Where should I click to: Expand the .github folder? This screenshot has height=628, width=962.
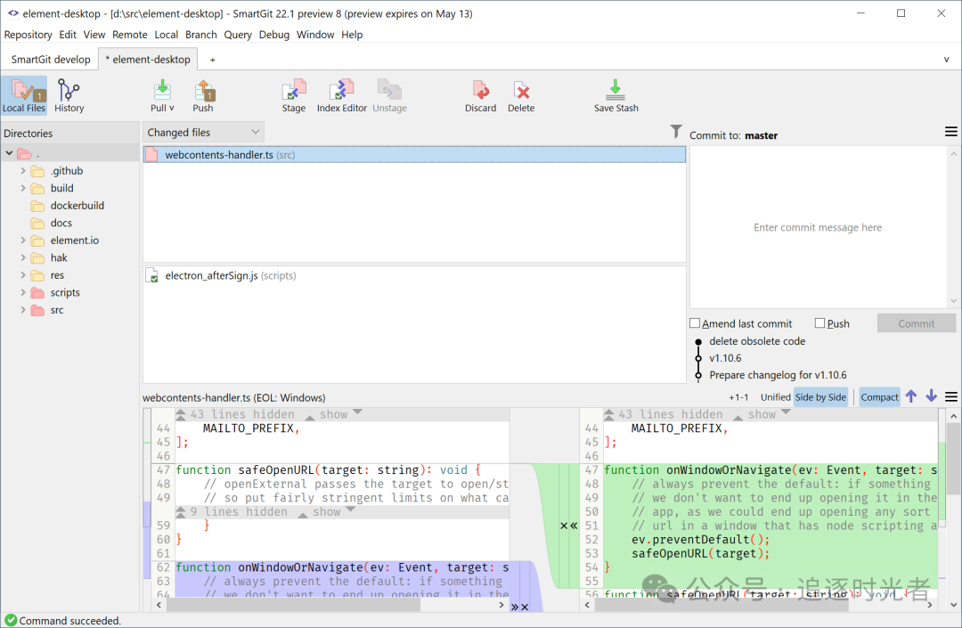coord(23,170)
